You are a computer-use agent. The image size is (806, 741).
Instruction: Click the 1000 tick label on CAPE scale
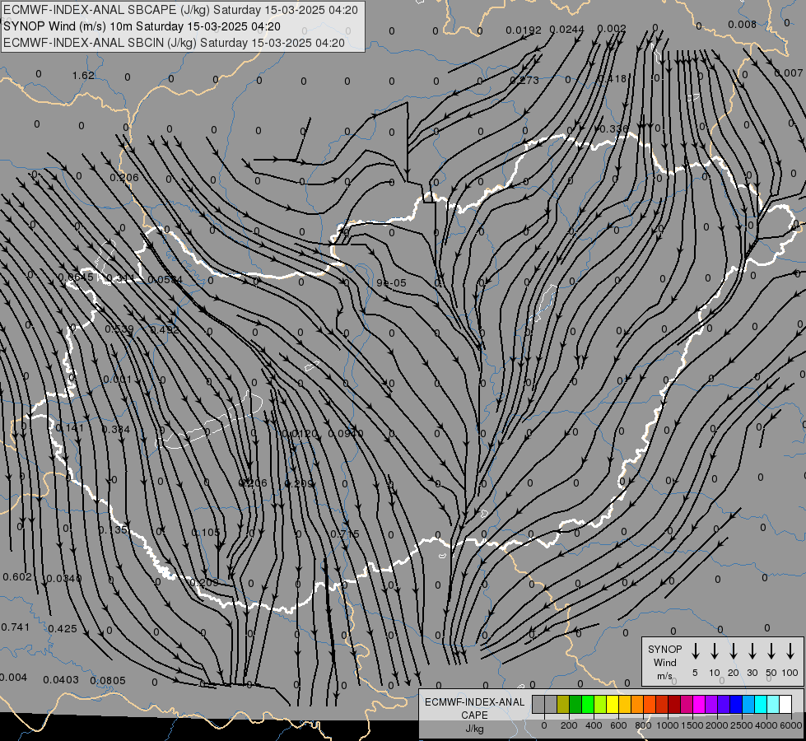point(667,725)
